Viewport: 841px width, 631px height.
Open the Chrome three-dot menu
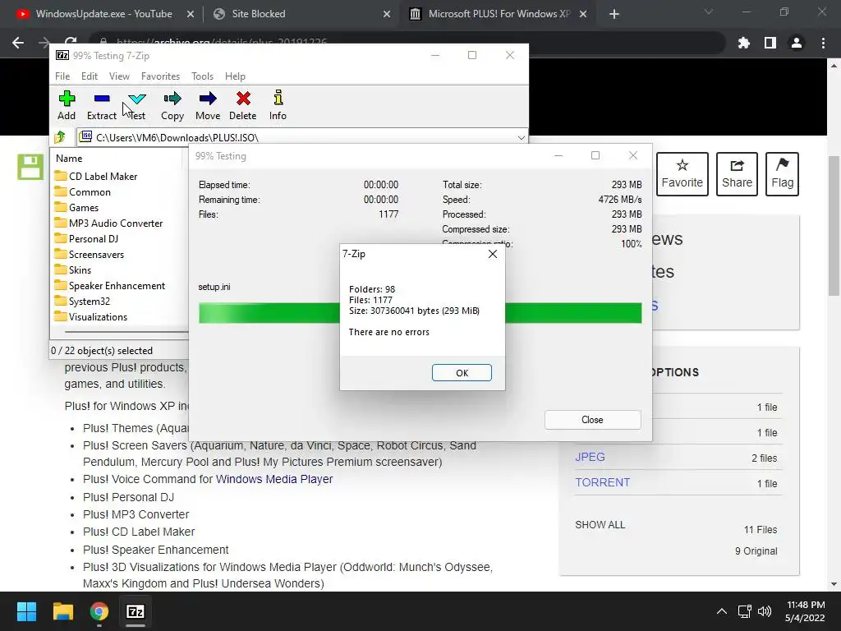click(x=823, y=43)
